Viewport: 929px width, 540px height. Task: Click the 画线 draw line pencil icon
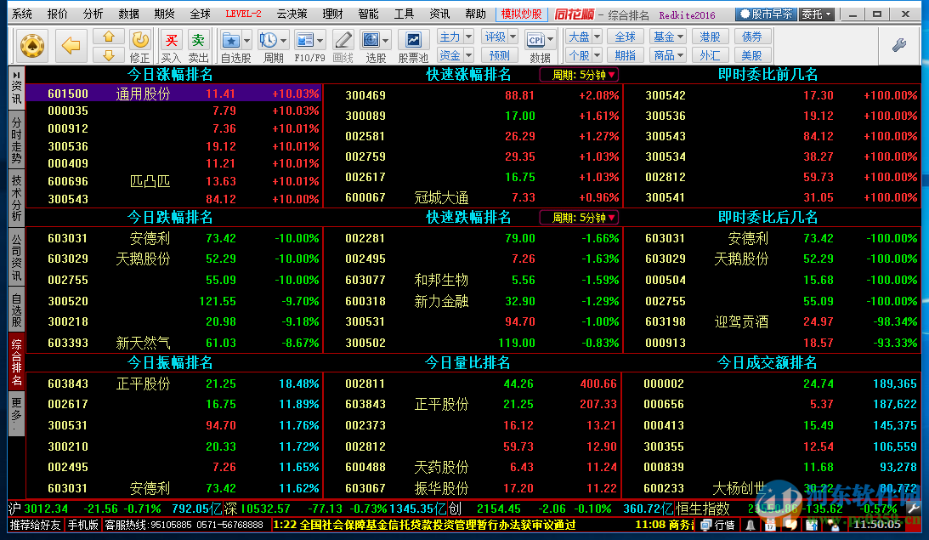(x=343, y=40)
